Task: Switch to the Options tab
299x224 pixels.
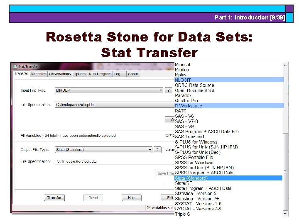Action: point(80,74)
